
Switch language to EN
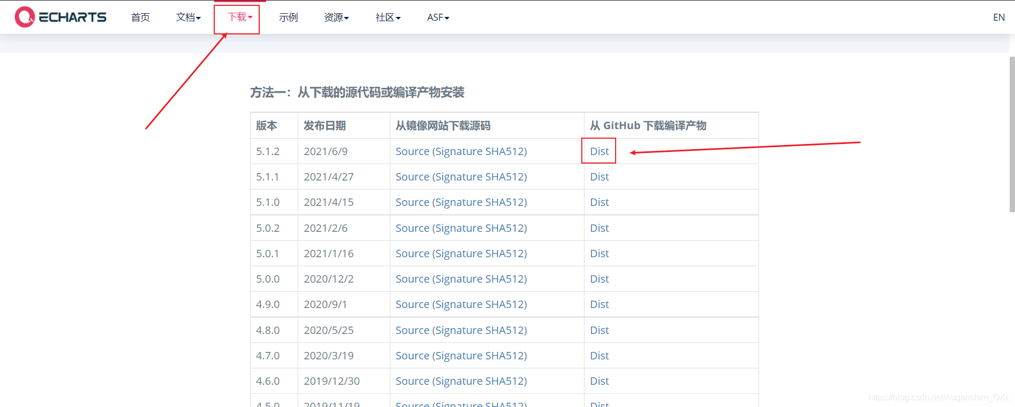click(999, 17)
